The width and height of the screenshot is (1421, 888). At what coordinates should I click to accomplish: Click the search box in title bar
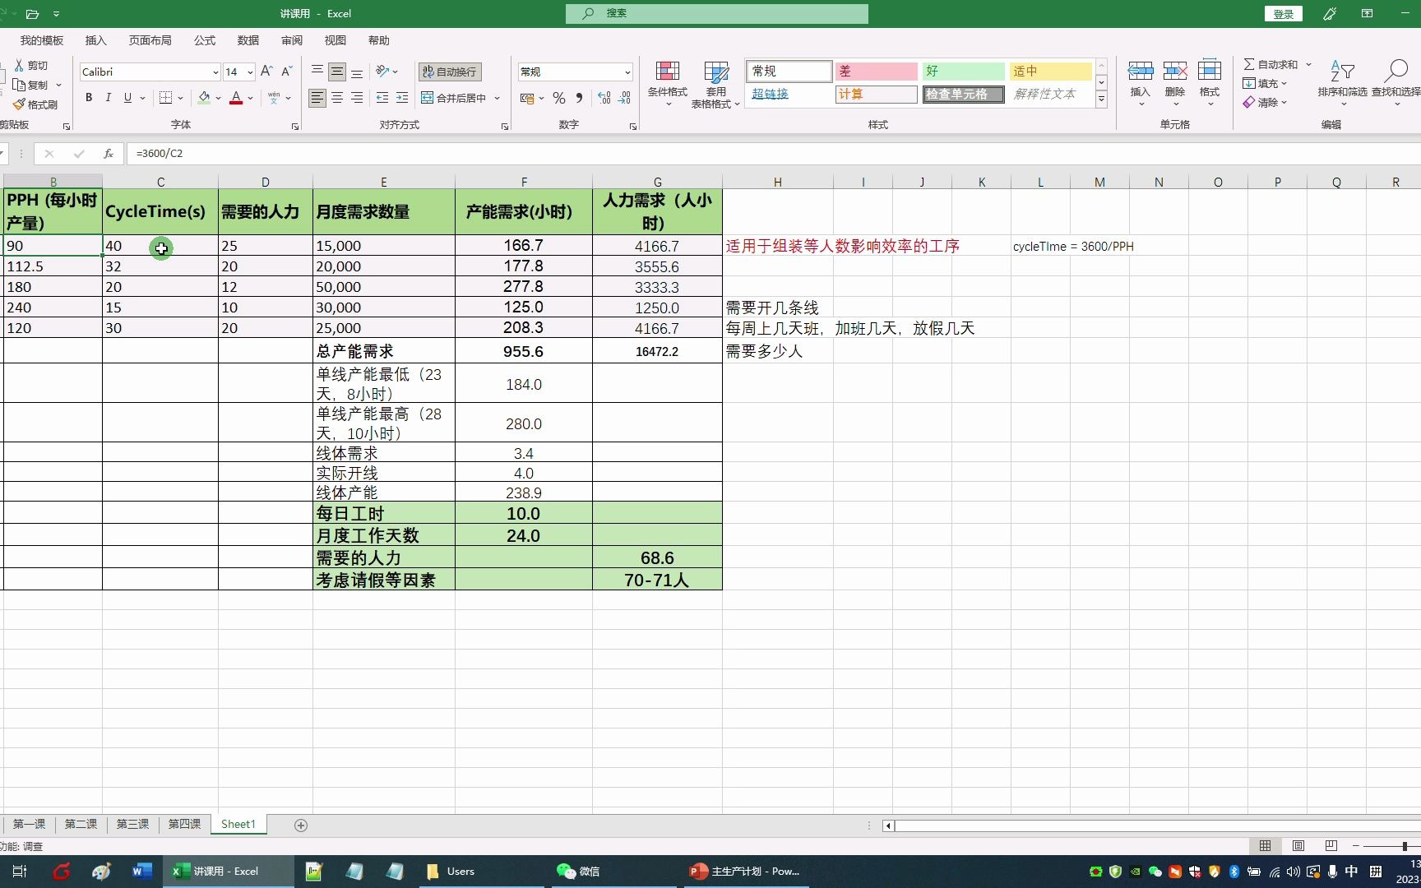(716, 13)
